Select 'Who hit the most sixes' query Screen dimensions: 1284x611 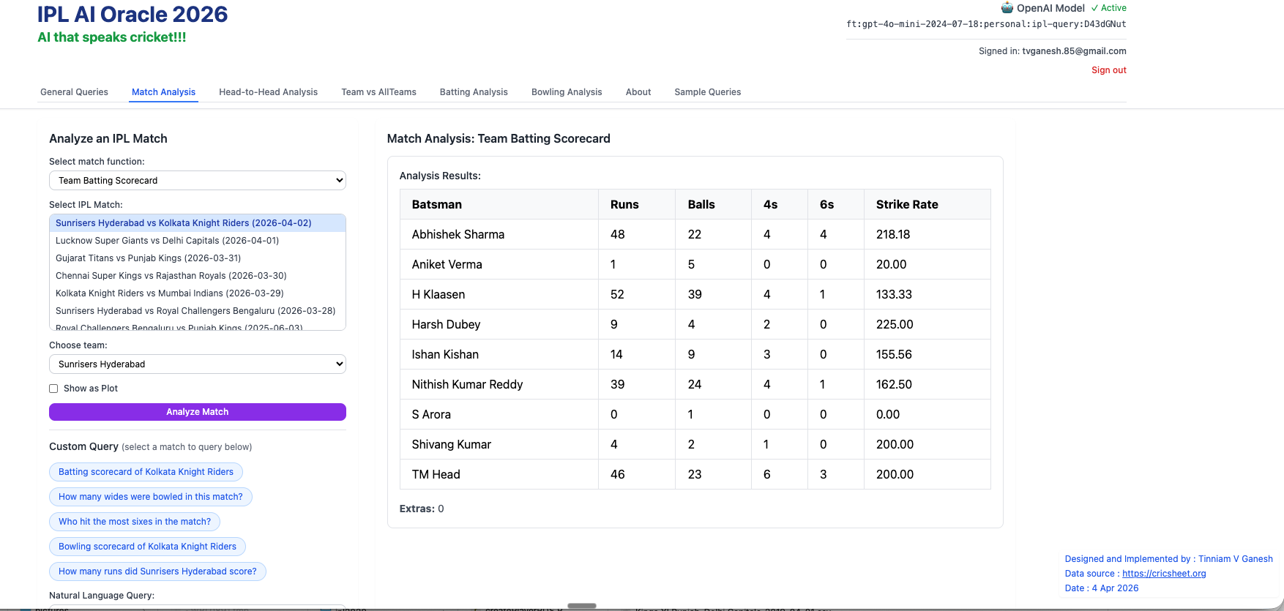[x=134, y=522]
